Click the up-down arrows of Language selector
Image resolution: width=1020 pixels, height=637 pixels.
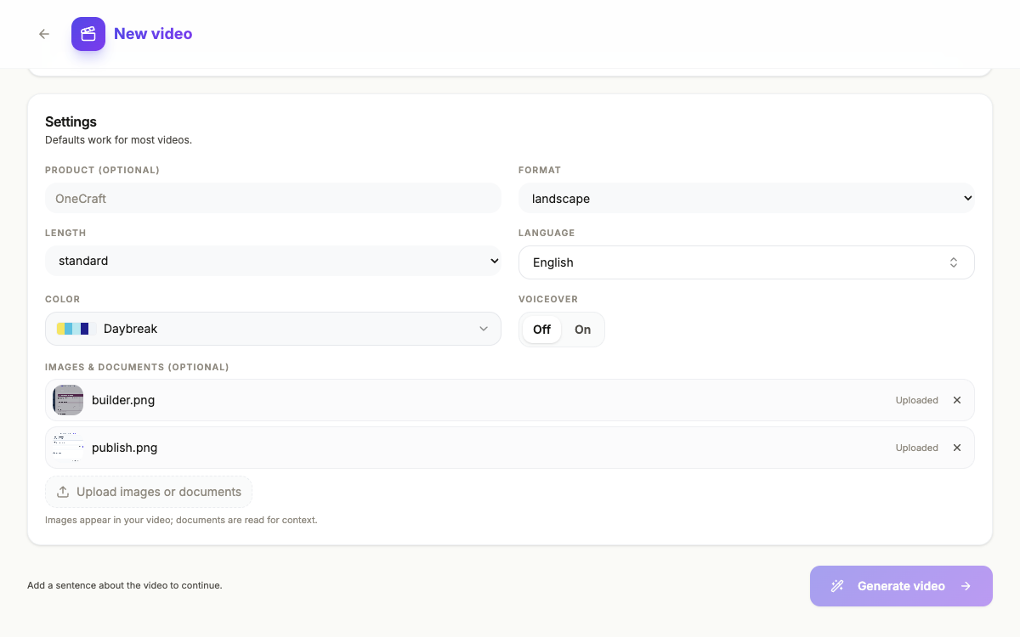[954, 262]
